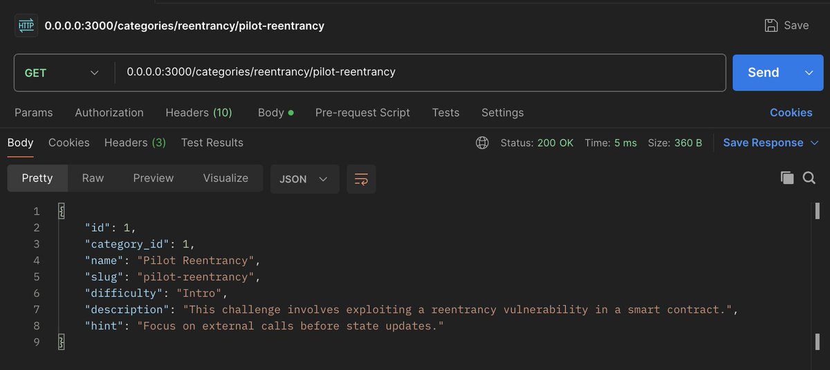
Task: Select the Preview view mode
Action: (x=153, y=178)
